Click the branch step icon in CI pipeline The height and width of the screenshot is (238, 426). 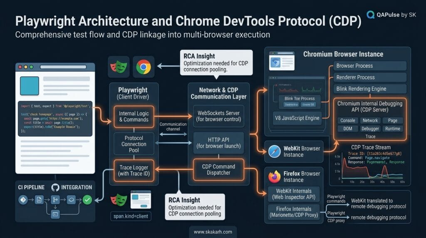coord(55,200)
